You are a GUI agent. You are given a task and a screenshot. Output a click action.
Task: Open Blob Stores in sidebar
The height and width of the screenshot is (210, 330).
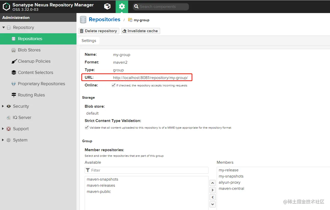click(38, 50)
